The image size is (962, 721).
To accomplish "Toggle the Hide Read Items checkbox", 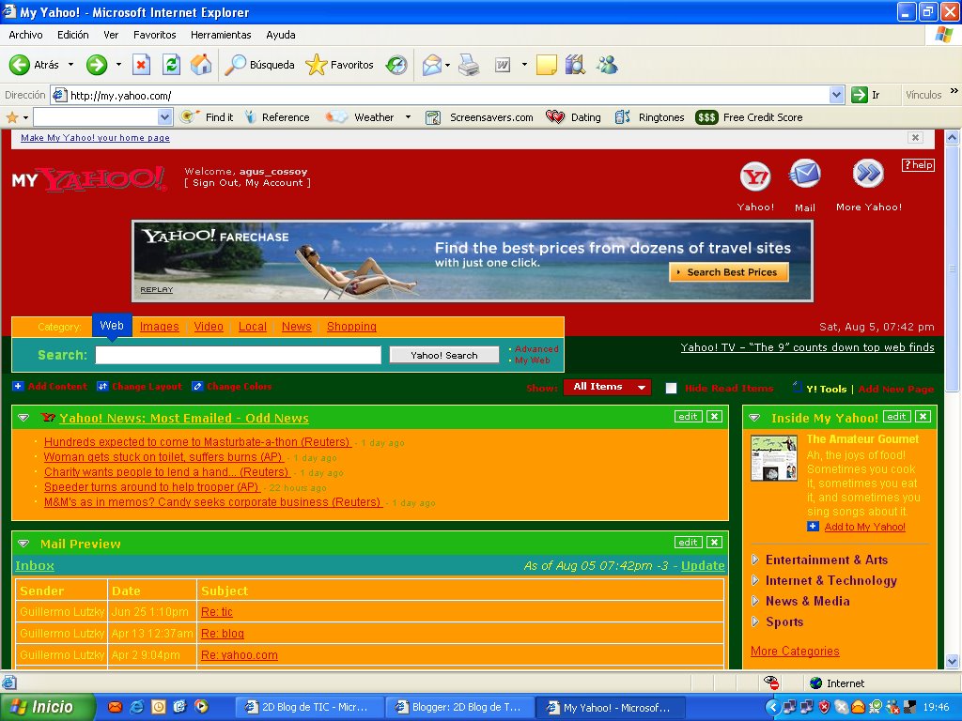I will [x=671, y=388].
